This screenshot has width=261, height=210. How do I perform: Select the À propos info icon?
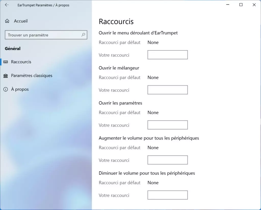point(6,89)
